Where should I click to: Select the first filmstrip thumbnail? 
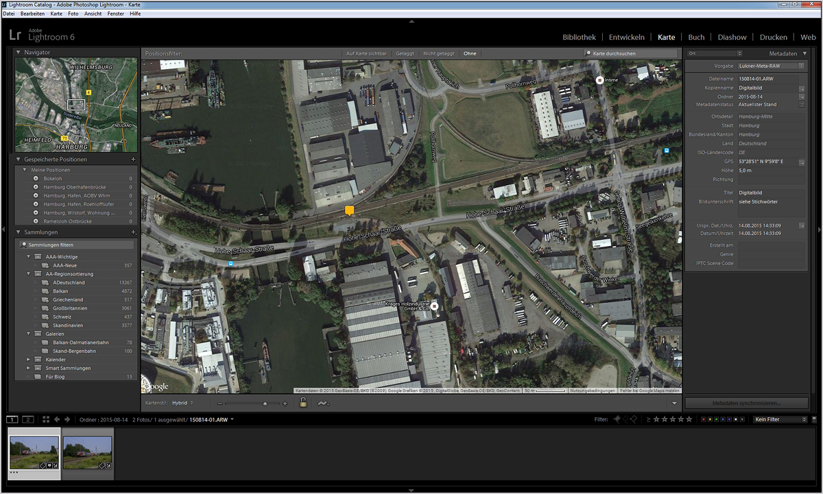(34, 453)
